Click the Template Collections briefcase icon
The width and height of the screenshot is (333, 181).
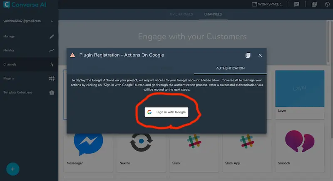tap(52, 93)
